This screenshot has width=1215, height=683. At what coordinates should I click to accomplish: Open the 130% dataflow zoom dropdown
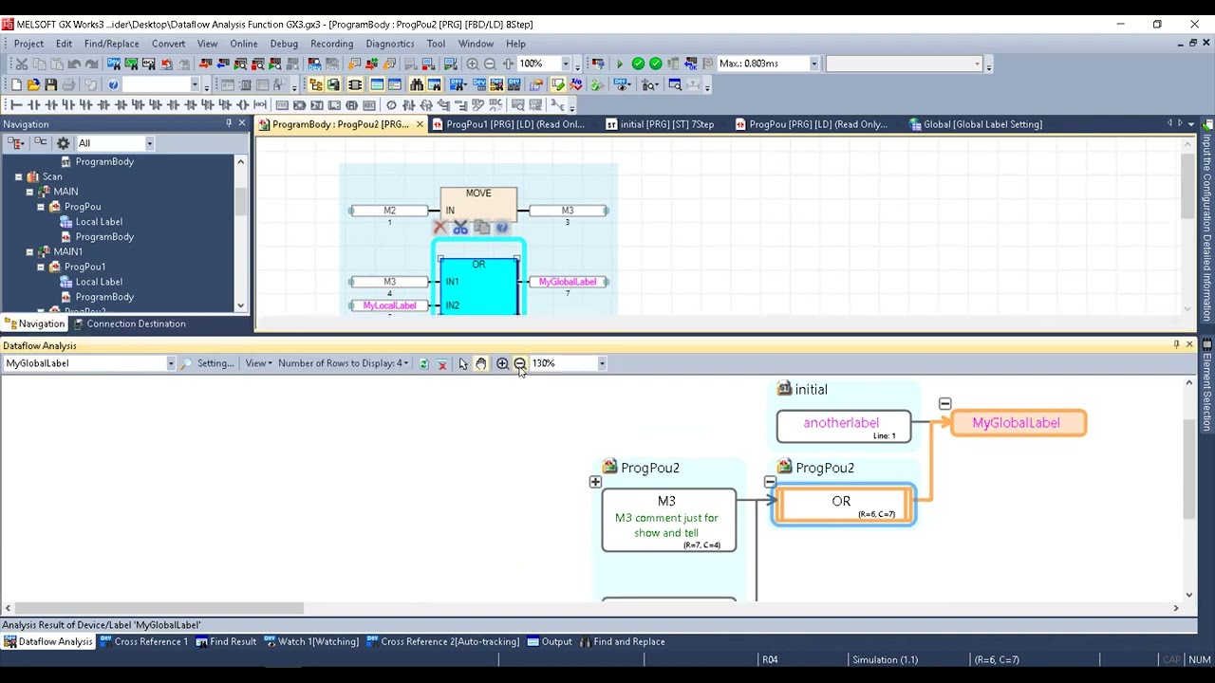(601, 363)
